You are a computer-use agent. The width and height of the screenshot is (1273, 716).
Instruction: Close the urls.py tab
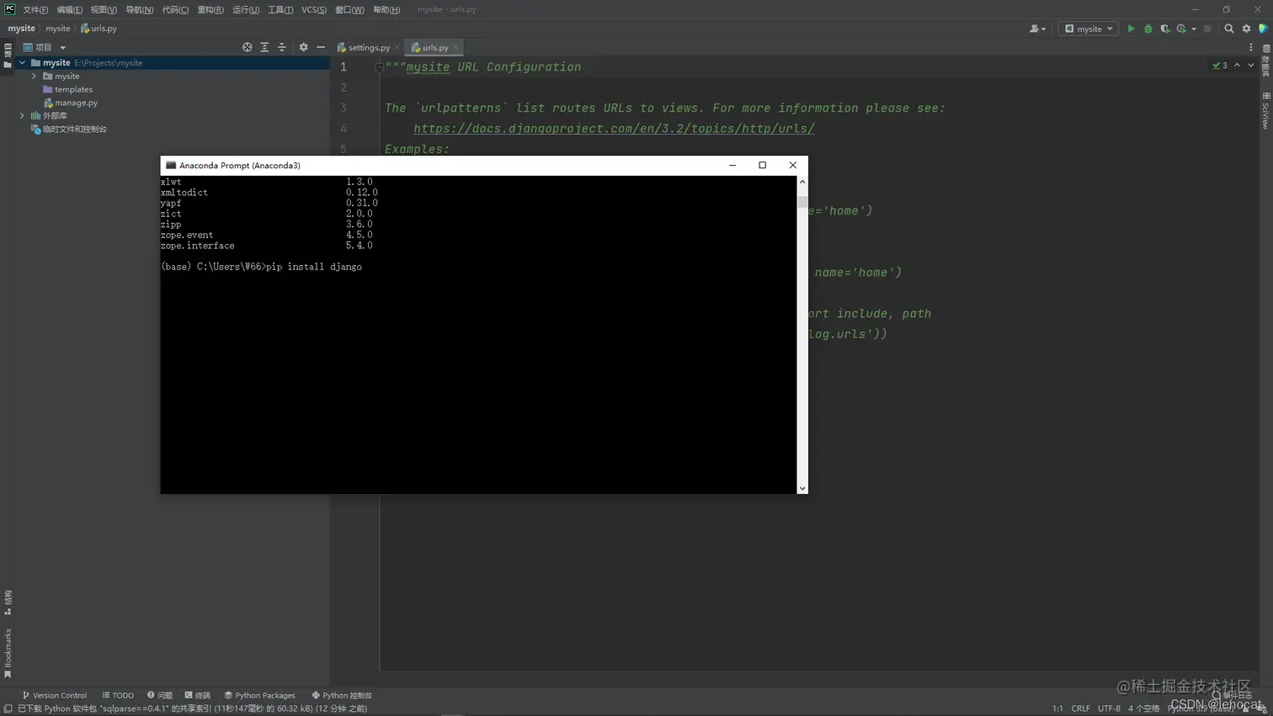(455, 47)
